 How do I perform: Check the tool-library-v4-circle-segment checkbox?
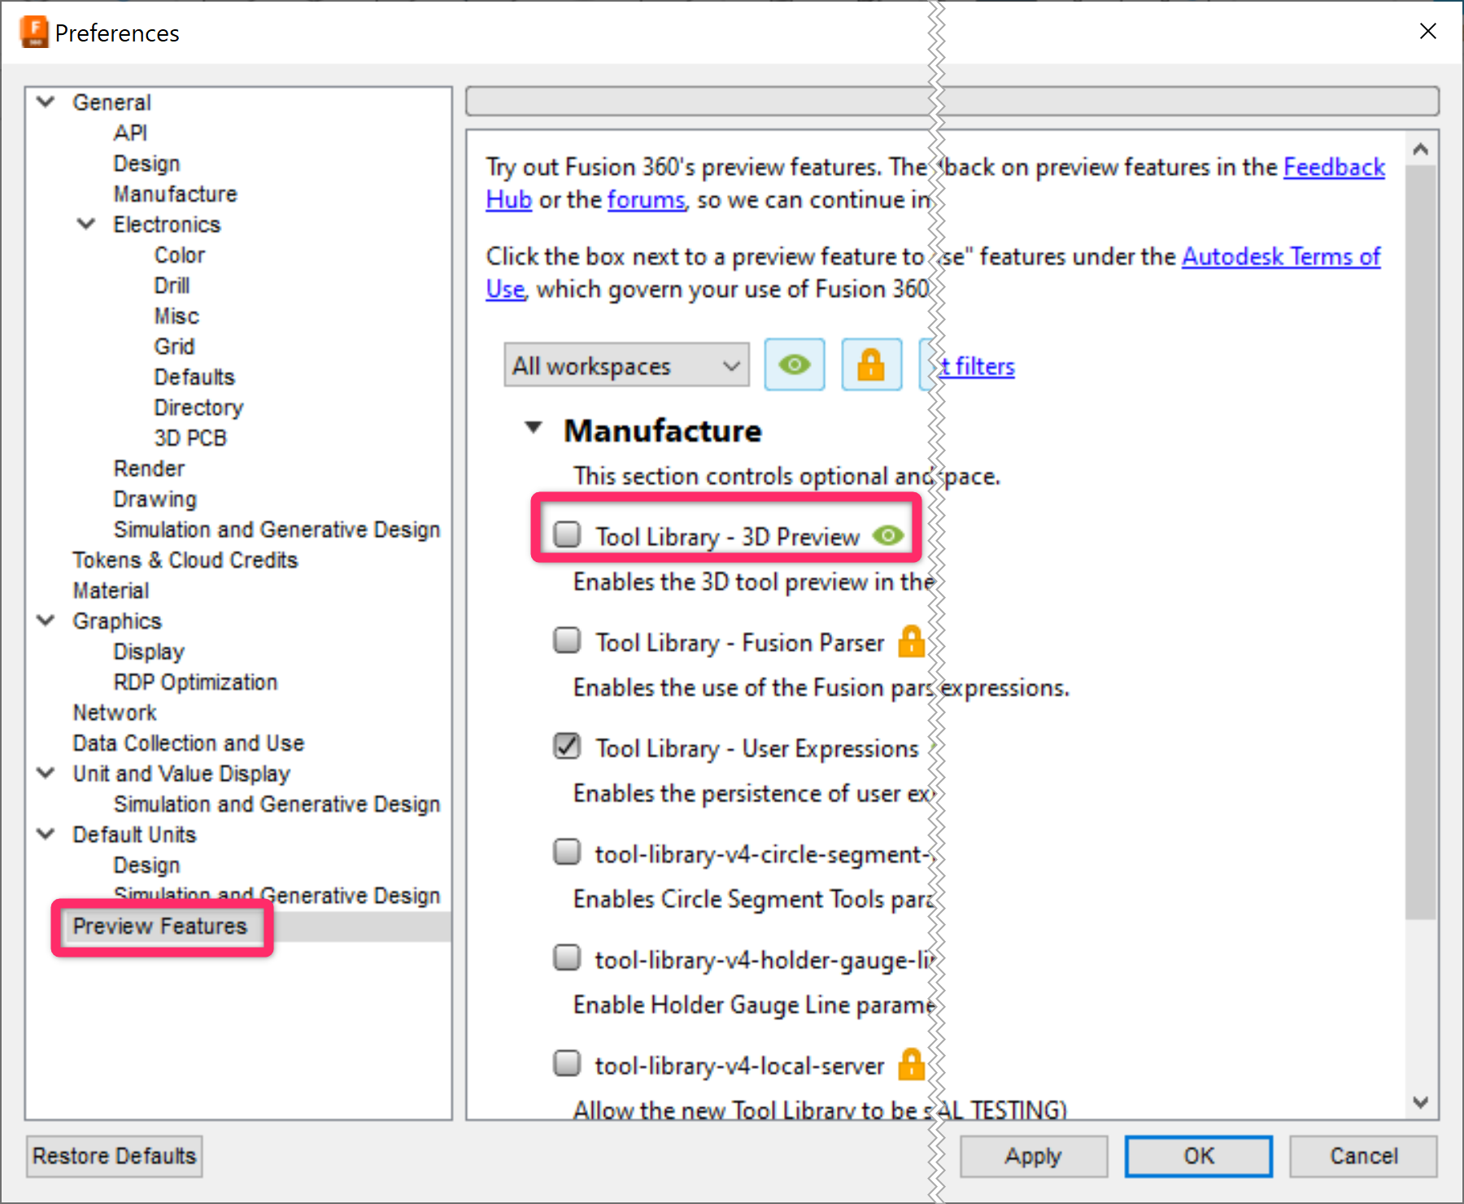pyautogui.click(x=567, y=852)
